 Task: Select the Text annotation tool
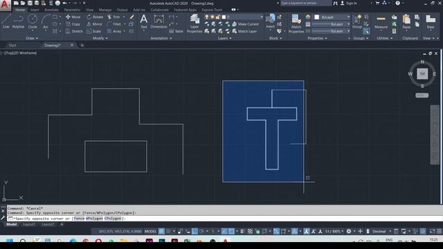pos(143,21)
